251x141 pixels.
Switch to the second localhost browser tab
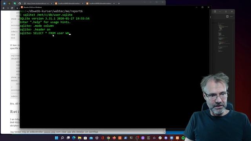[100, 4]
